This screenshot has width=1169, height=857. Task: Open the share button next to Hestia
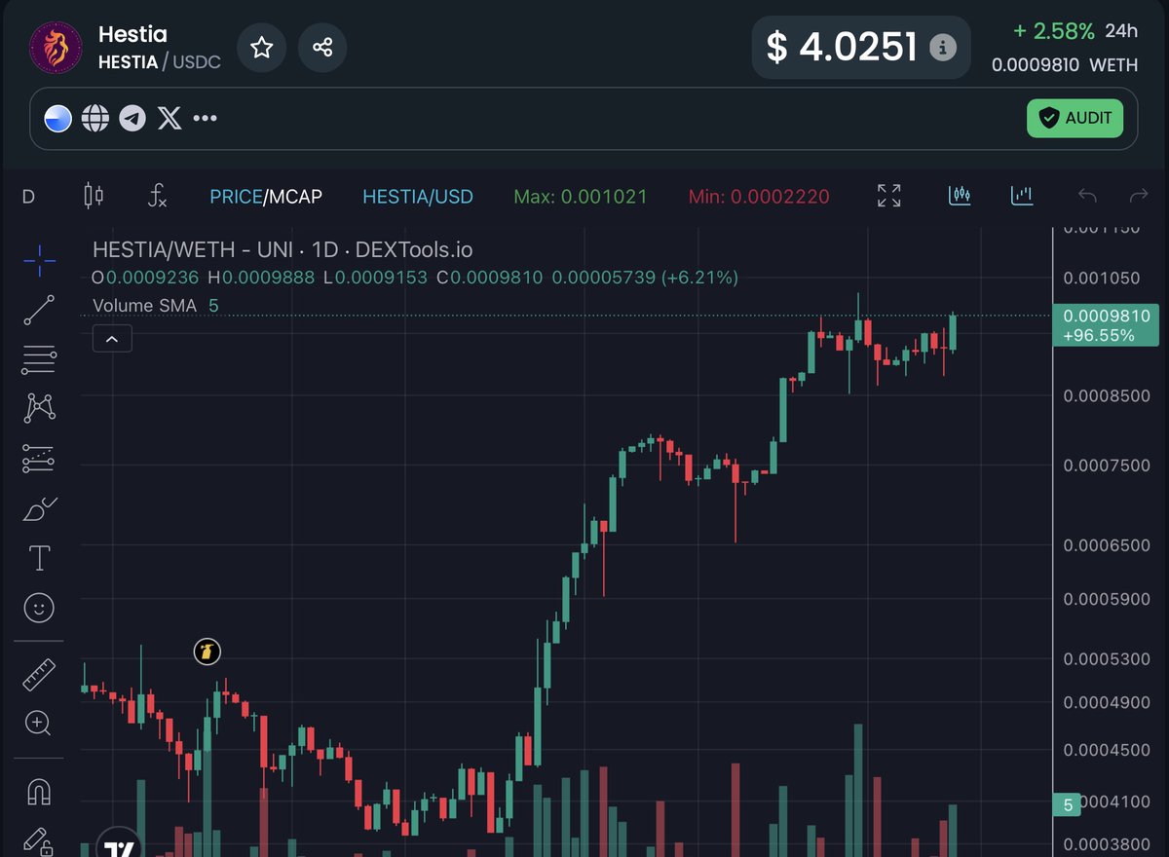tap(322, 47)
